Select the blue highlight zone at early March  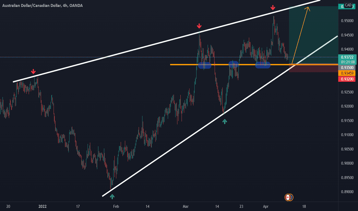coord(205,65)
